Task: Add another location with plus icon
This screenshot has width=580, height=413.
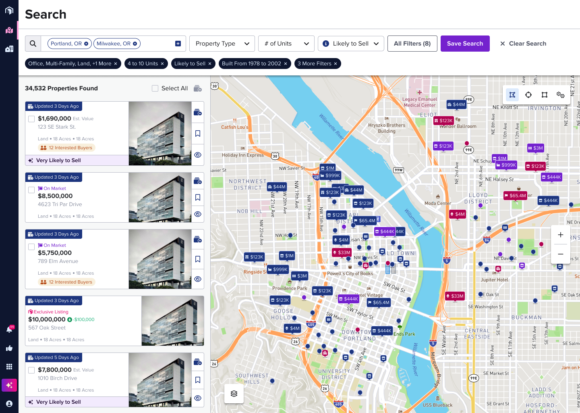Action: coord(178,44)
